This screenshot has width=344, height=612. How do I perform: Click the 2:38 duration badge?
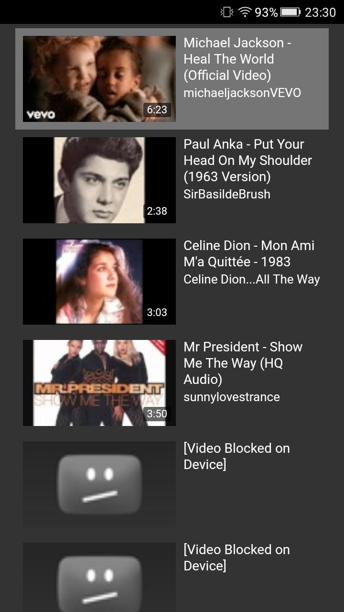tap(157, 211)
